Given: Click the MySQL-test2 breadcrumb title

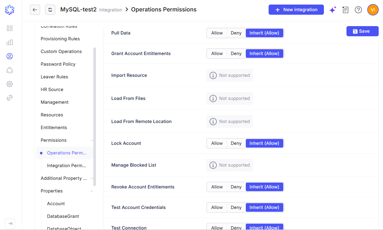Looking at the screenshot, I should tap(78, 9).
